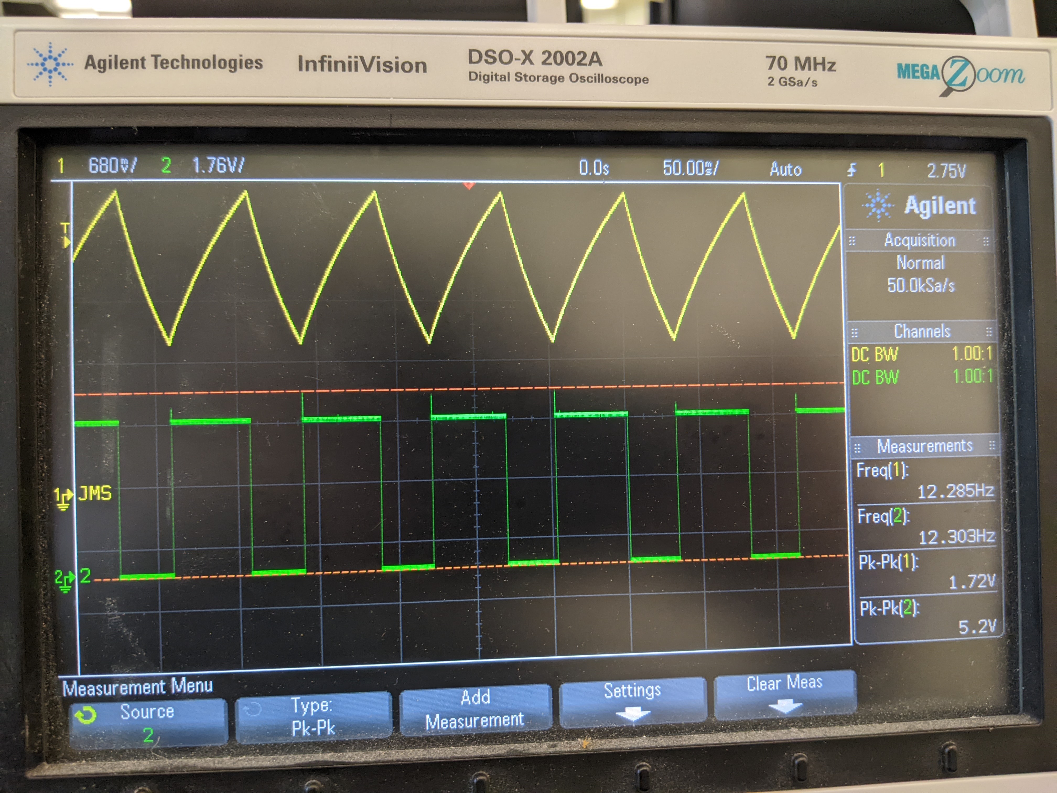Click the Auto trigger mode readout
The image size is (1057, 793).
coord(785,169)
